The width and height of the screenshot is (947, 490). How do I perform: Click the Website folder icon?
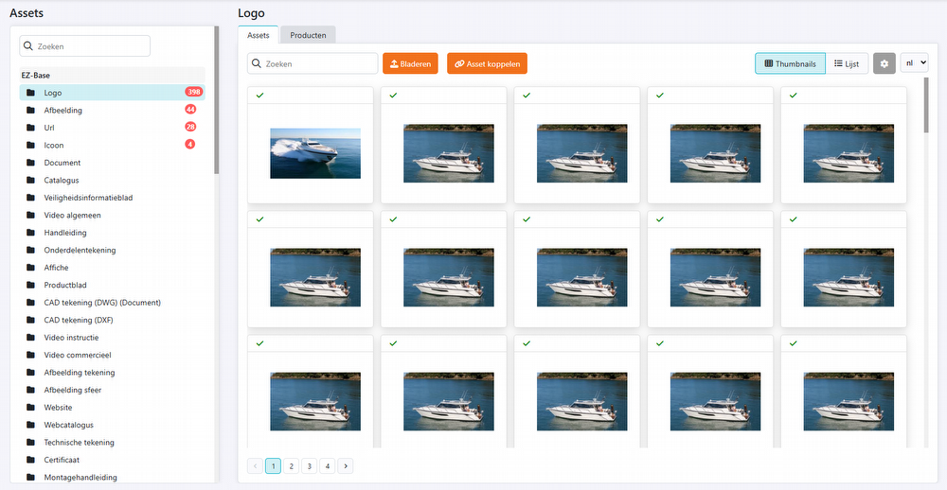31,408
